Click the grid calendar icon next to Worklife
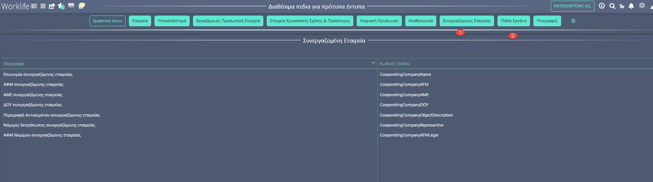Image resolution: width=653 pixels, height=182 pixels. (x=34, y=6)
